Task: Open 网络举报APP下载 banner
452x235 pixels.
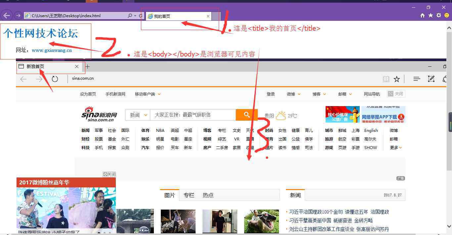Action: tap(383, 114)
